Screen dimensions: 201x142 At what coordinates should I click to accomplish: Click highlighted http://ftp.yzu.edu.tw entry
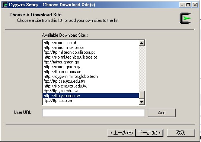[90, 96]
